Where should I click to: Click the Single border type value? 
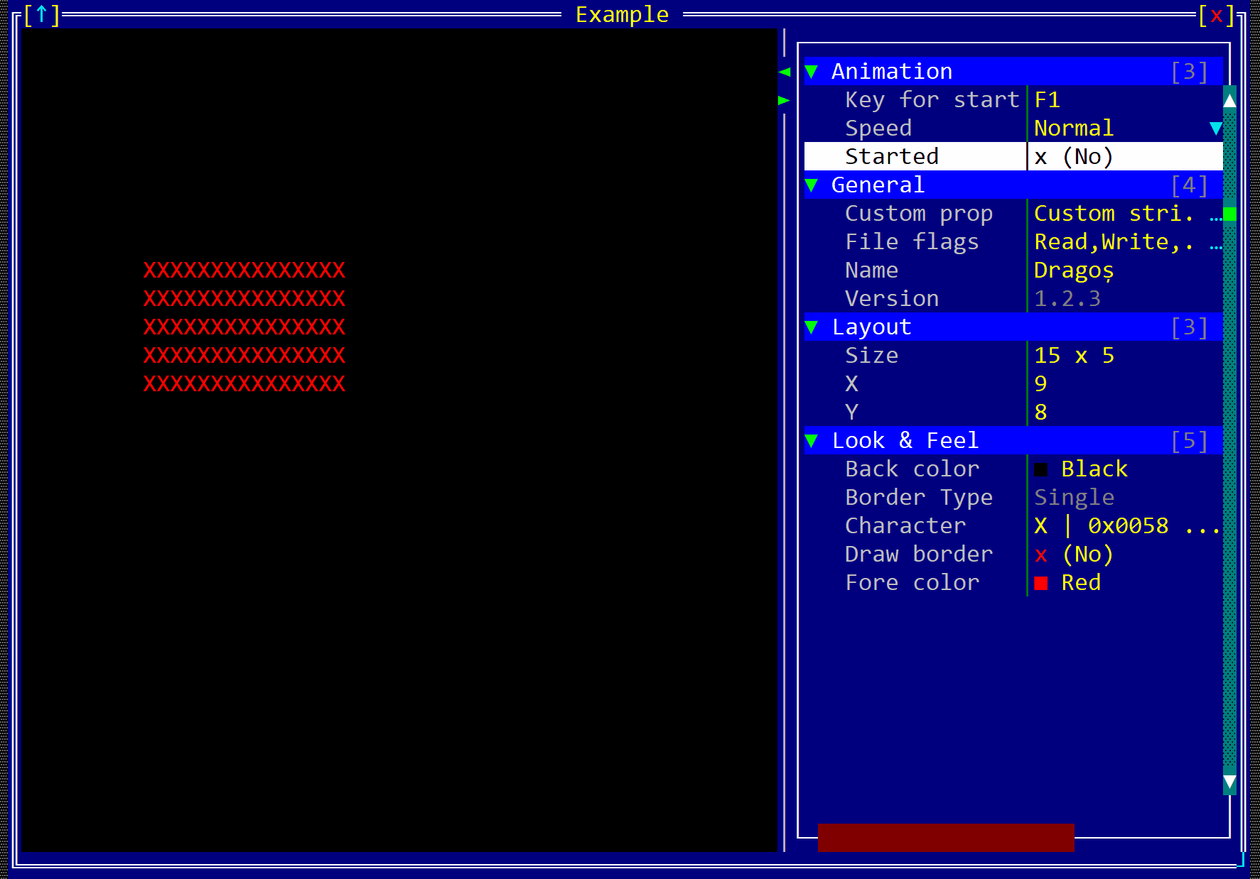click(x=1074, y=498)
